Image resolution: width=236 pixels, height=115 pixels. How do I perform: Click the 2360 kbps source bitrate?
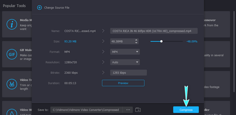tap(71, 73)
